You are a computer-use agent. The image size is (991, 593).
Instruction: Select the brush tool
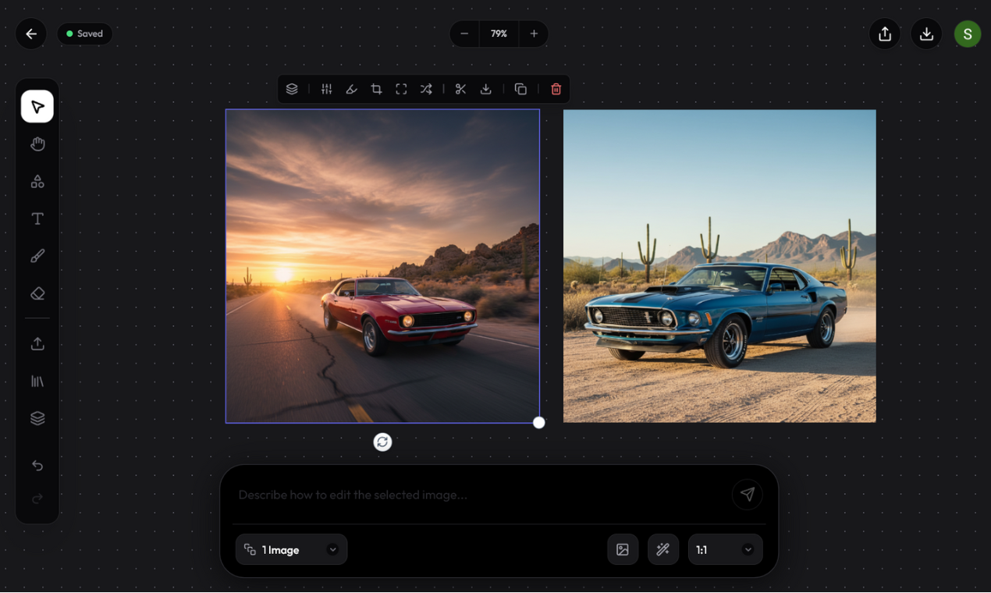37,256
